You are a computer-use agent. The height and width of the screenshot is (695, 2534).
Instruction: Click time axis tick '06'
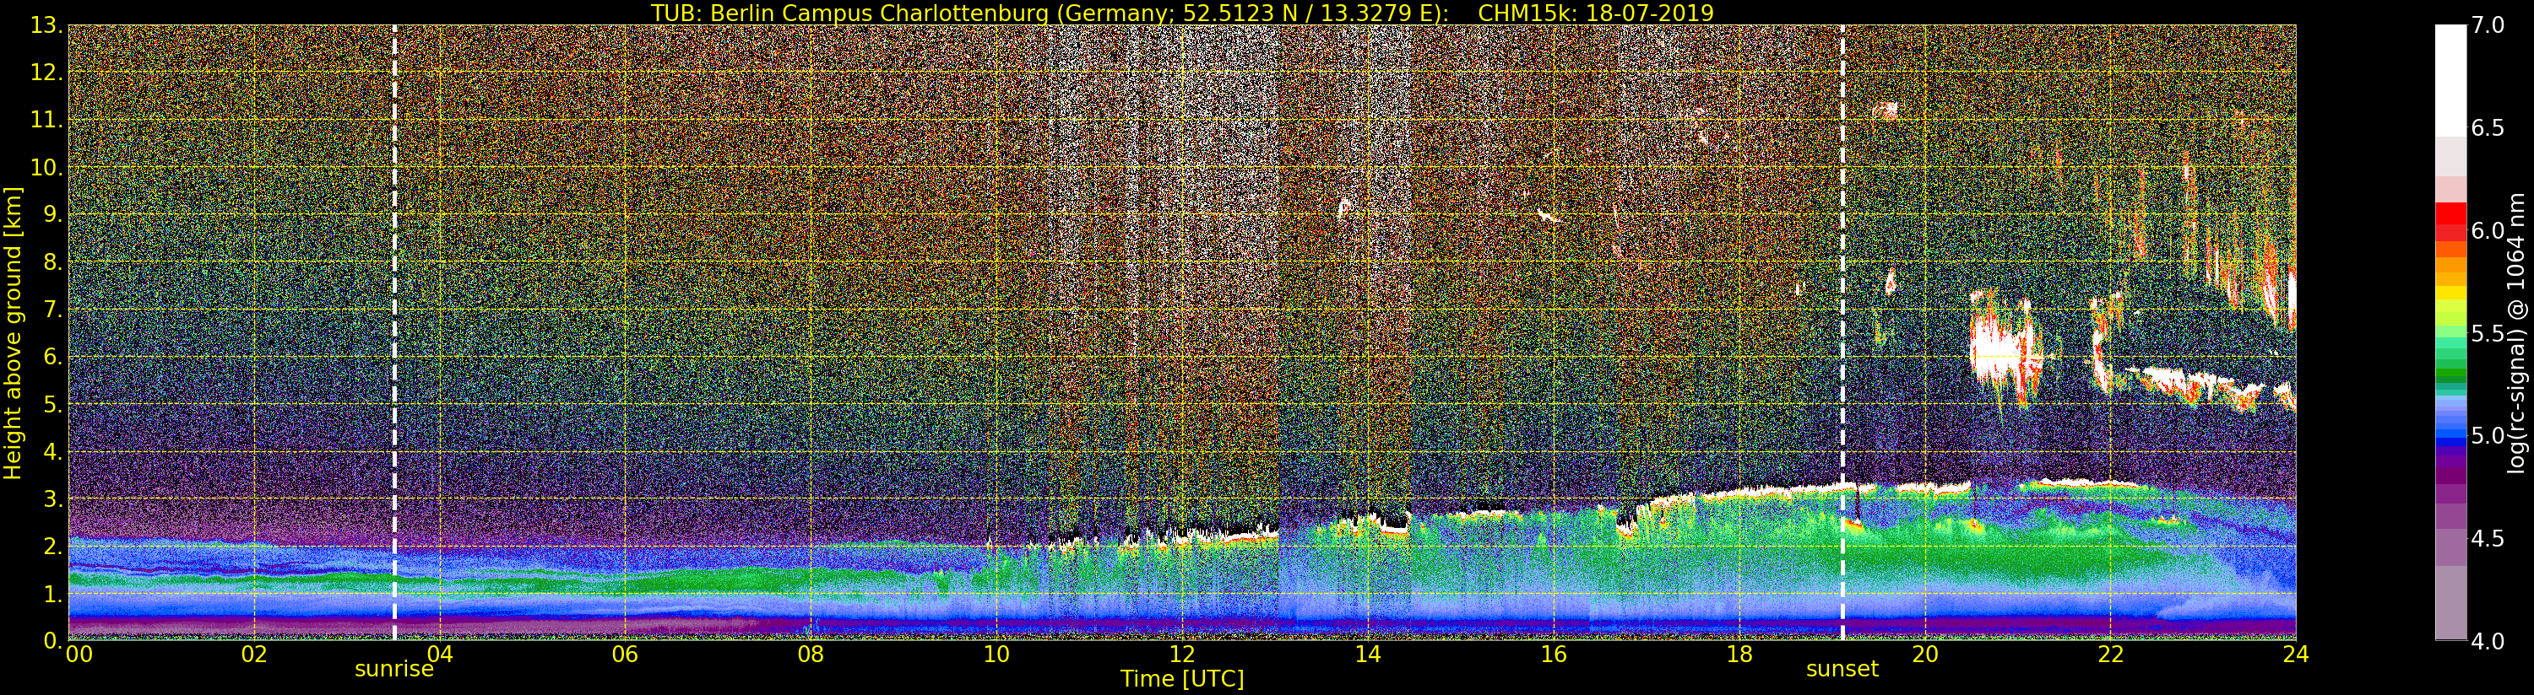point(625,655)
